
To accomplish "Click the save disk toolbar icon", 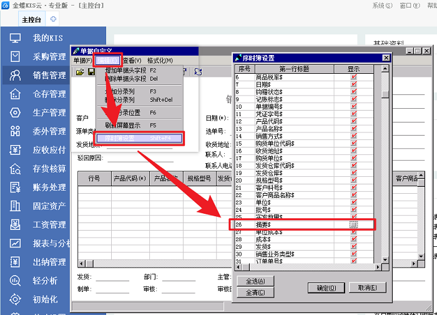I will (x=91, y=72).
